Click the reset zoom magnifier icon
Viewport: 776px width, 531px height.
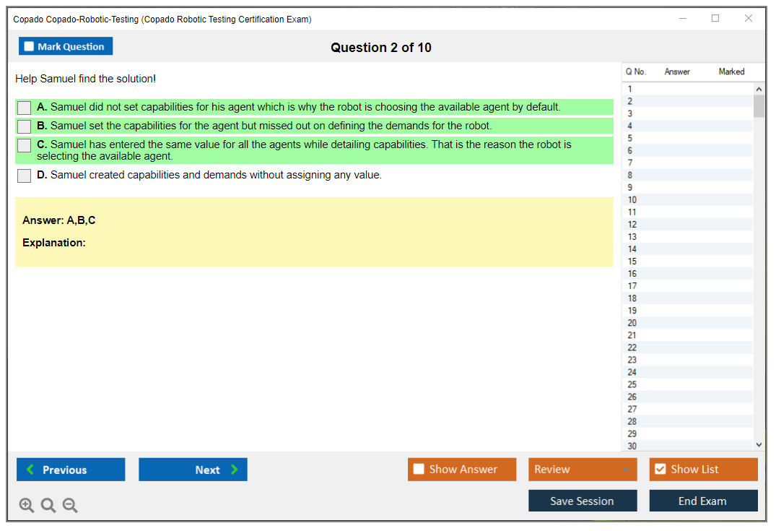pyautogui.click(x=48, y=506)
